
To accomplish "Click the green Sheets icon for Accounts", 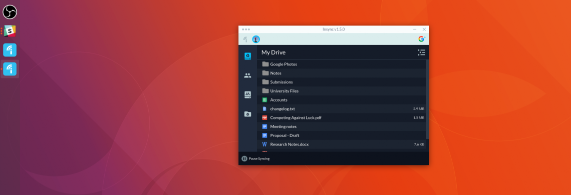I will point(265,99).
